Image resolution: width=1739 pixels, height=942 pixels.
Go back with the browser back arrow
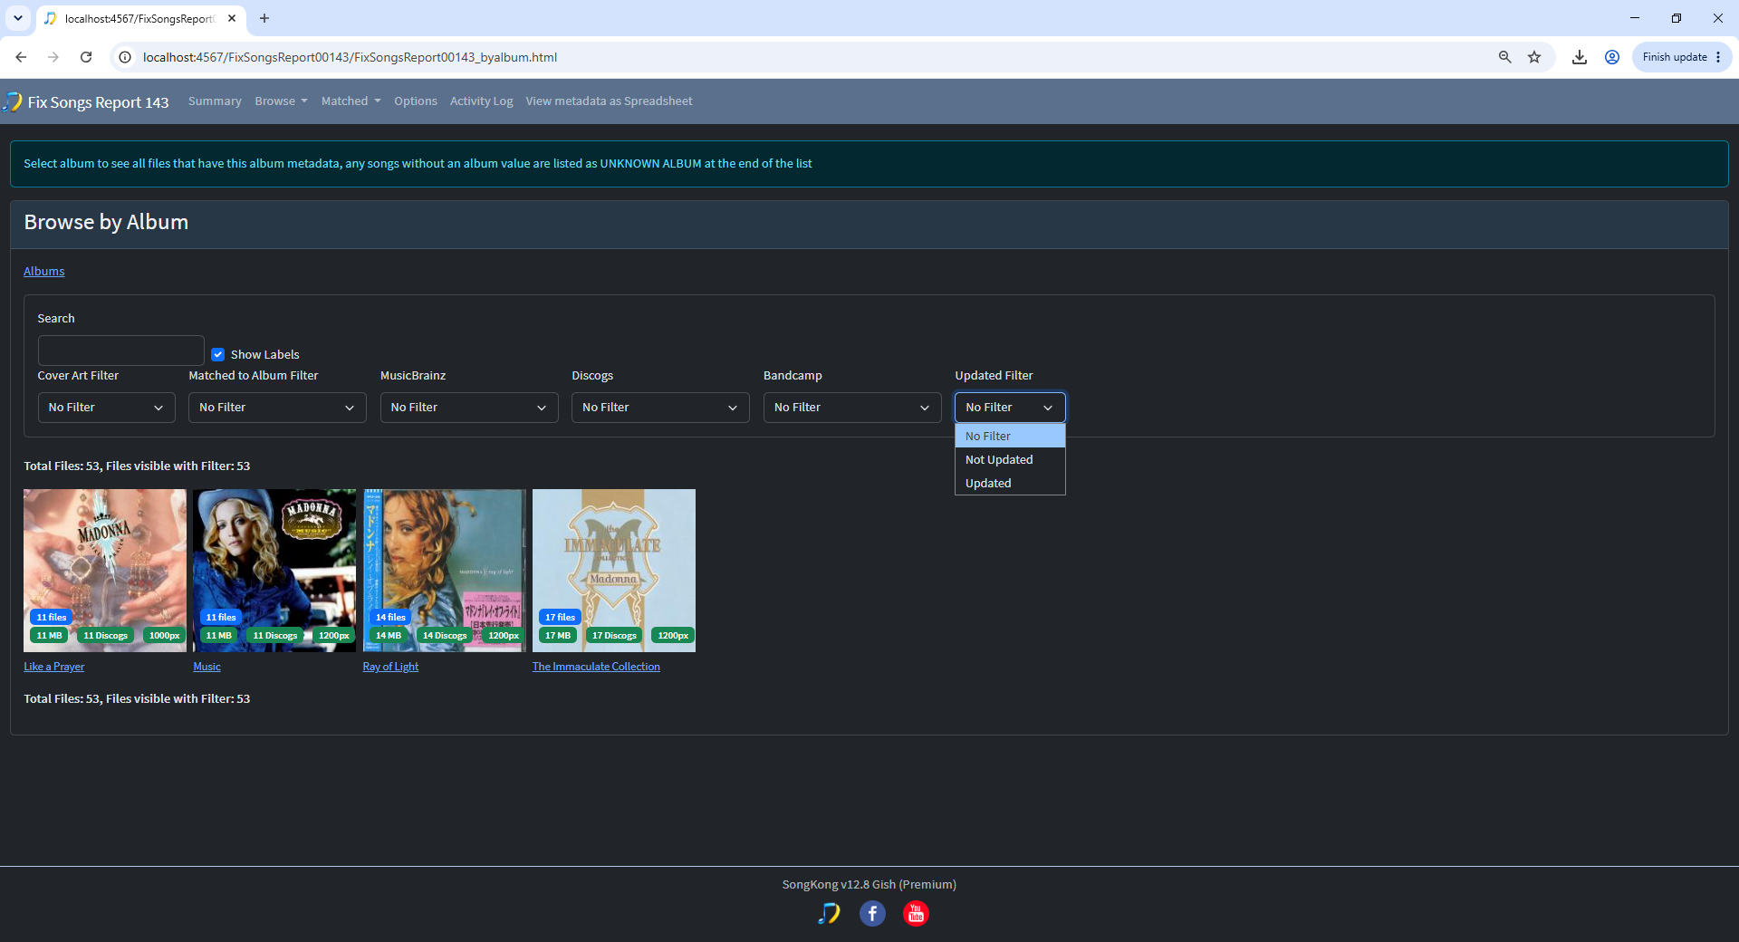[x=21, y=57]
